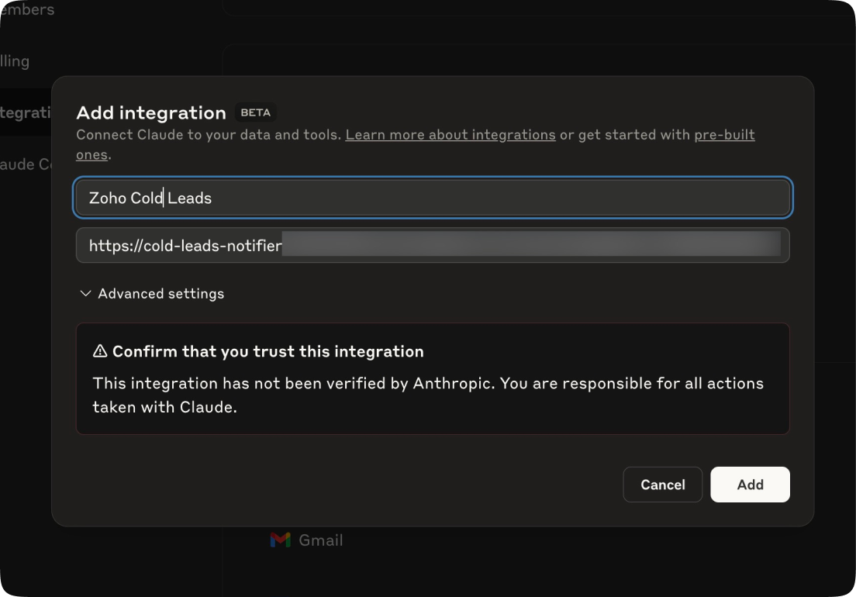Open the Members item in the sidebar
The width and height of the screenshot is (856, 597).
click(x=26, y=9)
